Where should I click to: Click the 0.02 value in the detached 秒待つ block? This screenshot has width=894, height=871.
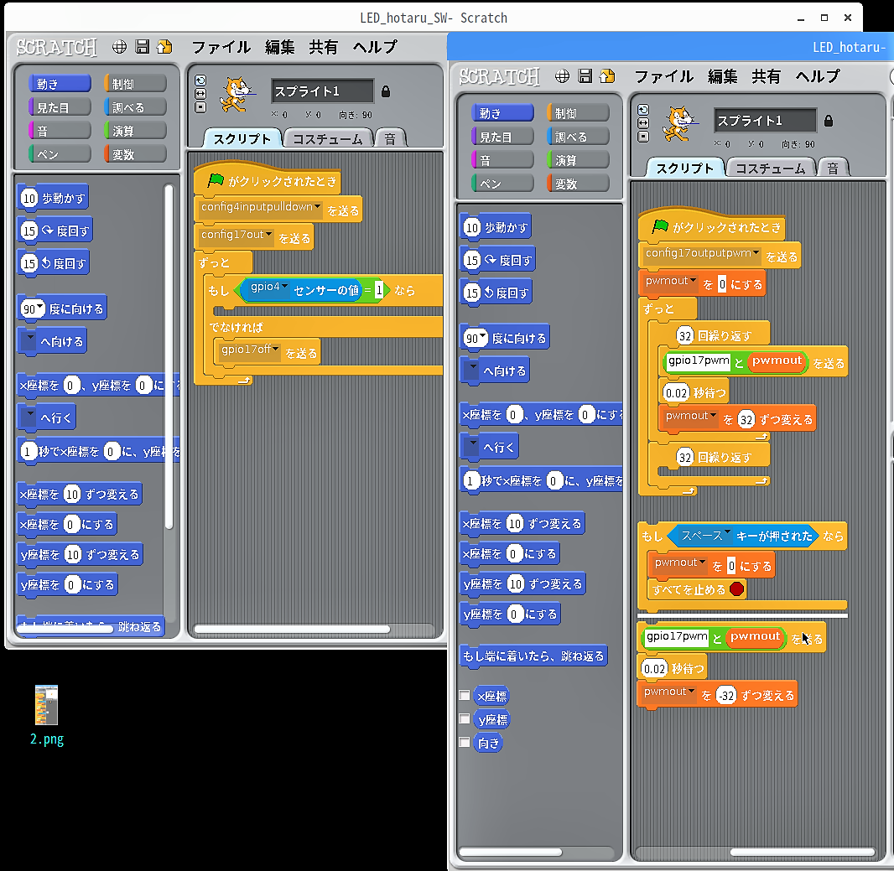tap(654, 669)
